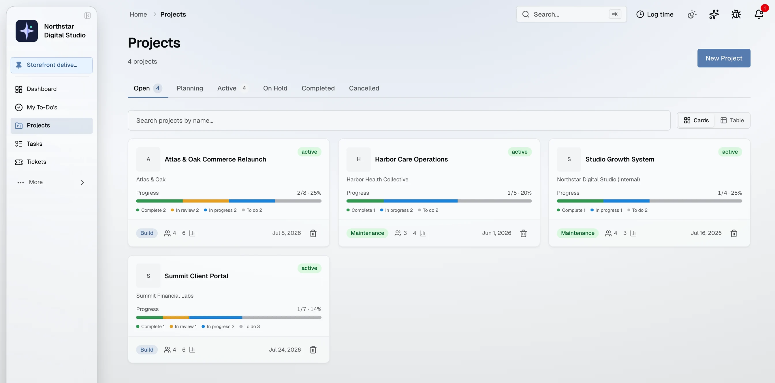Select Table view toggle
This screenshot has height=383, width=775.
[732, 120]
